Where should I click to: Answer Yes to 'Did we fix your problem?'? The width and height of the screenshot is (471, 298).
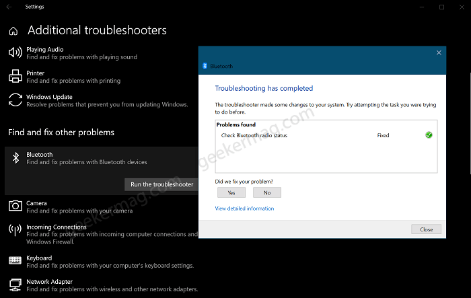(x=231, y=192)
